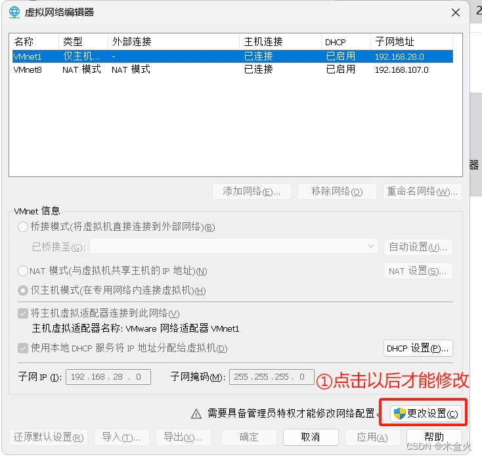The height and width of the screenshot is (457, 482).
Task: Click 导入(T)... button
Action: pos(121,437)
